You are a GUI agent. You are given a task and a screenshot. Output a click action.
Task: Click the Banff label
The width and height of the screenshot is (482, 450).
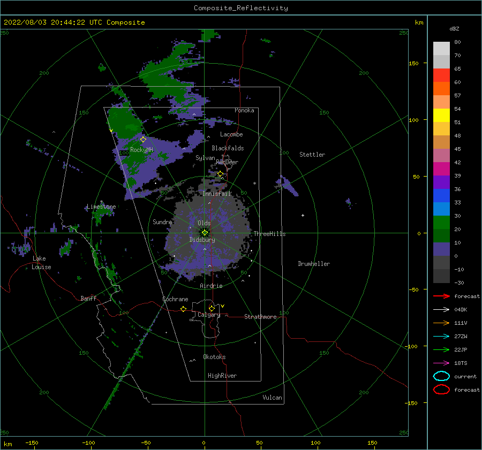click(88, 298)
